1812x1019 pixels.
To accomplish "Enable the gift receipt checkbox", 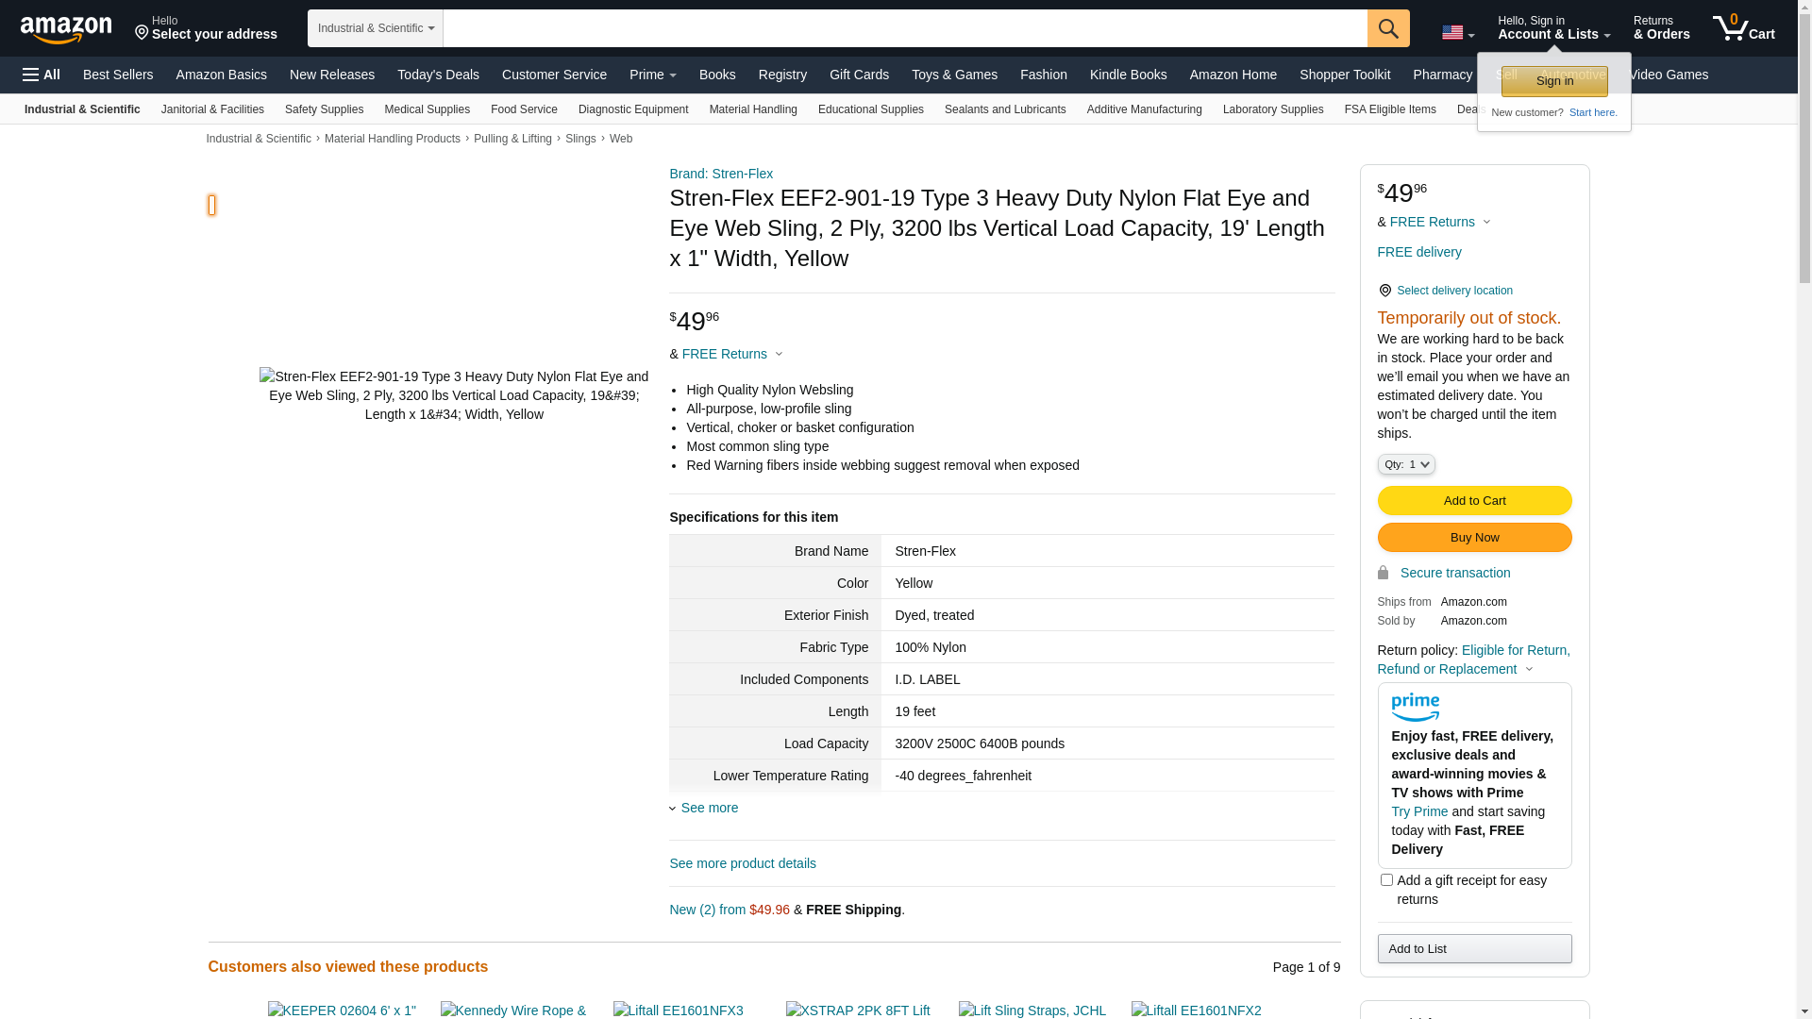I will (1386, 879).
